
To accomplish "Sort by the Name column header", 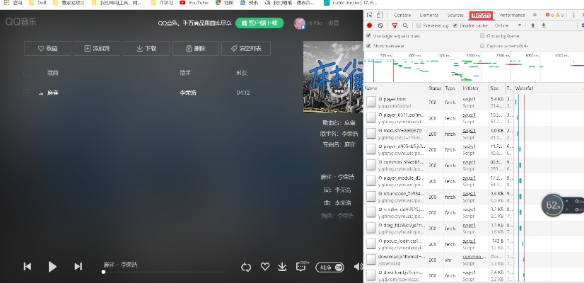I will click(395, 88).
